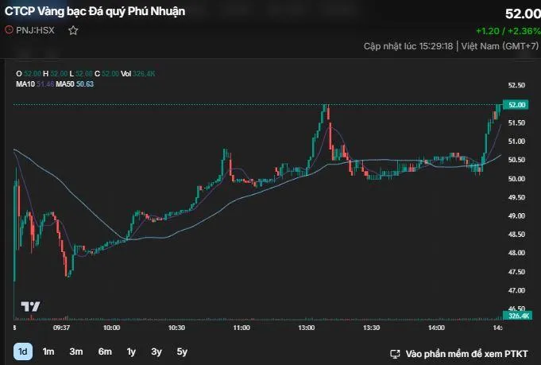
Task: Click the 09:37 time axis label
Action: 61,328
